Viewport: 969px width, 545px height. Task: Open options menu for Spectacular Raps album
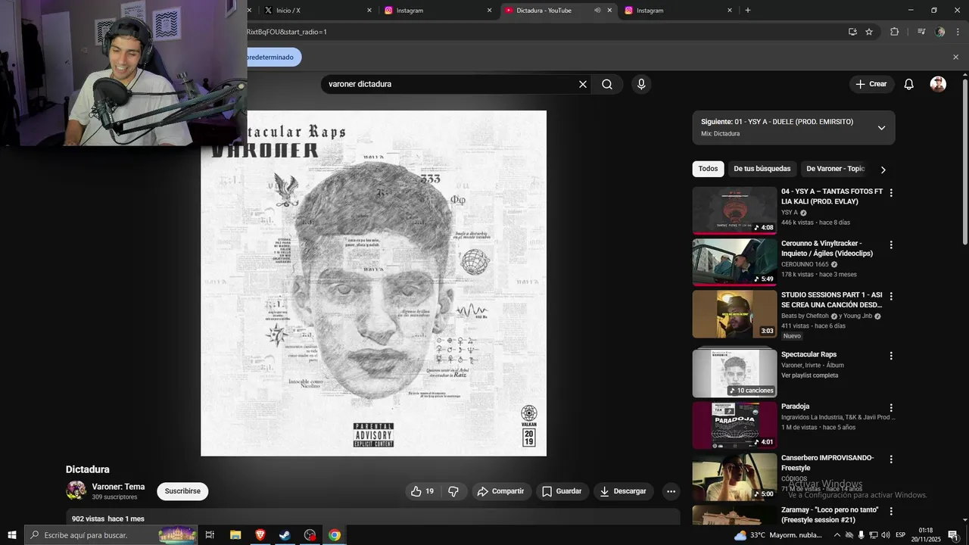pyautogui.click(x=891, y=356)
